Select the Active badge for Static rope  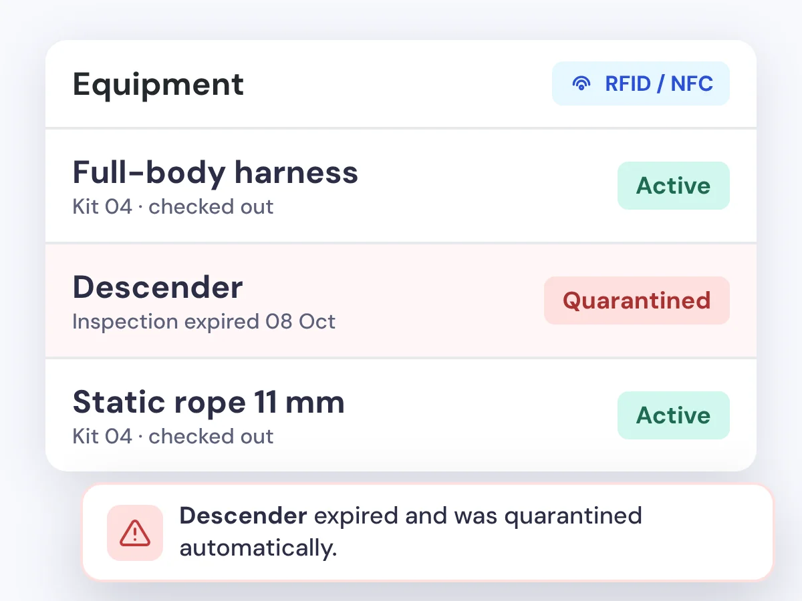674,415
